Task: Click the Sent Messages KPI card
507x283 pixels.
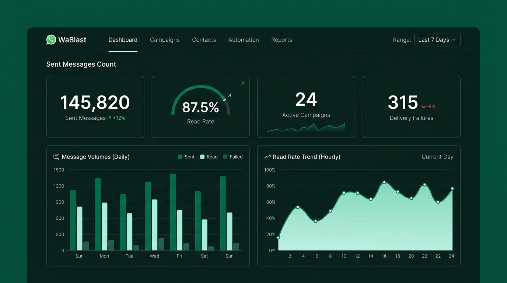Action: [x=95, y=106]
